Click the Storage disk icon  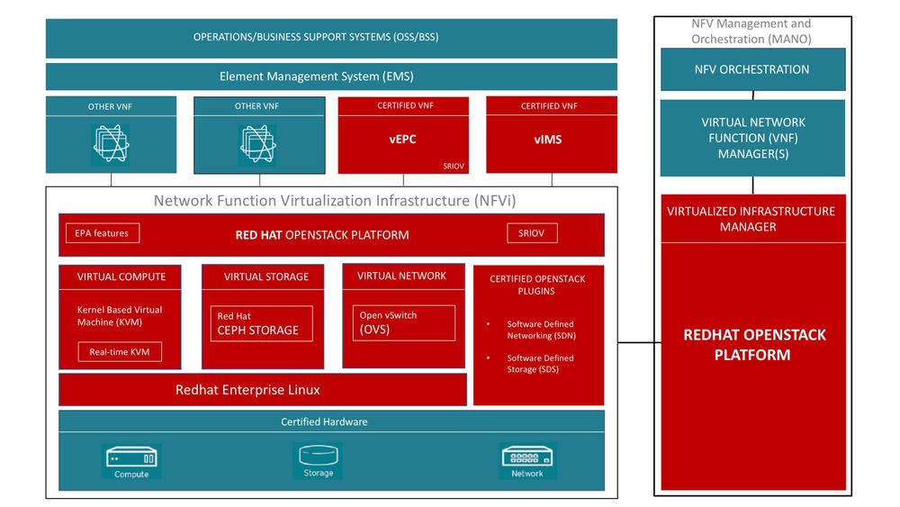tap(319, 456)
